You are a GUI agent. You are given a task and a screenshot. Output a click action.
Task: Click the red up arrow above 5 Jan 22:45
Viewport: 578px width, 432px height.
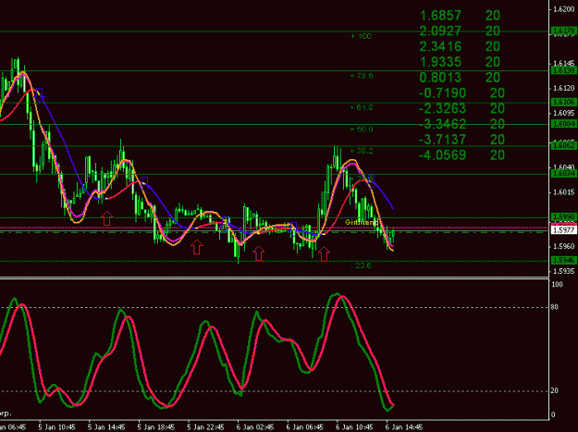tap(197, 247)
